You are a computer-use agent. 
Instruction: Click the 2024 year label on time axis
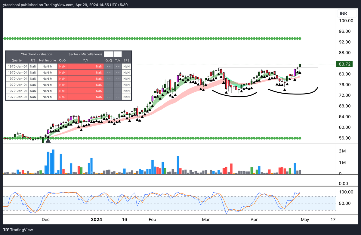coord(97,220)
